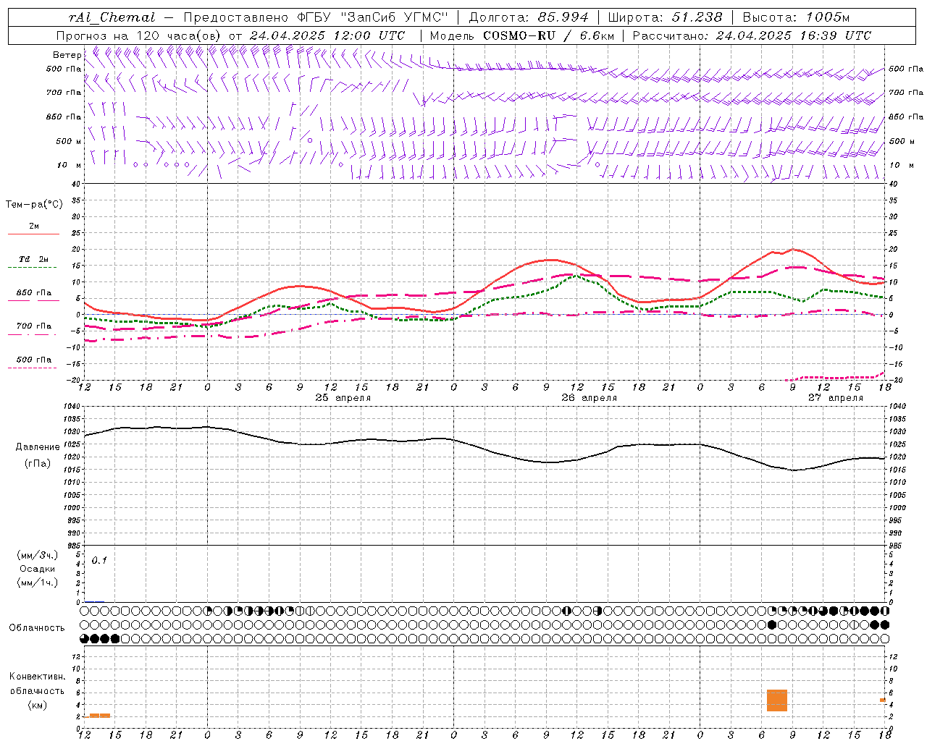Image resolution: width=927 pixels, height=741 pixels.
Task: Select the Давление pressure panel label
Action: 38,447
